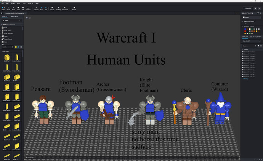Pick the Brick 1 x 1 part
This screenshot has width=263, height=161.
pos(7,57)
